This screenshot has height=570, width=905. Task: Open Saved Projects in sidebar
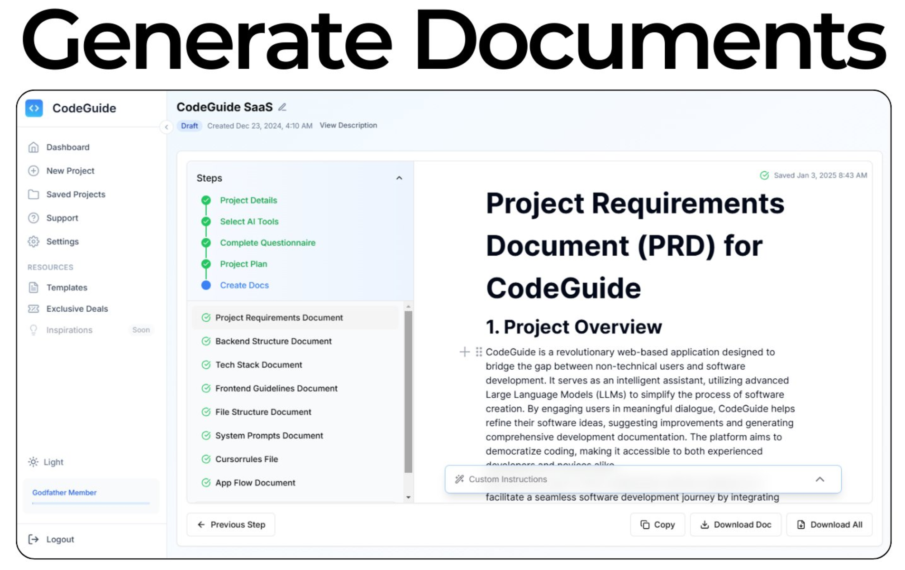76,194
